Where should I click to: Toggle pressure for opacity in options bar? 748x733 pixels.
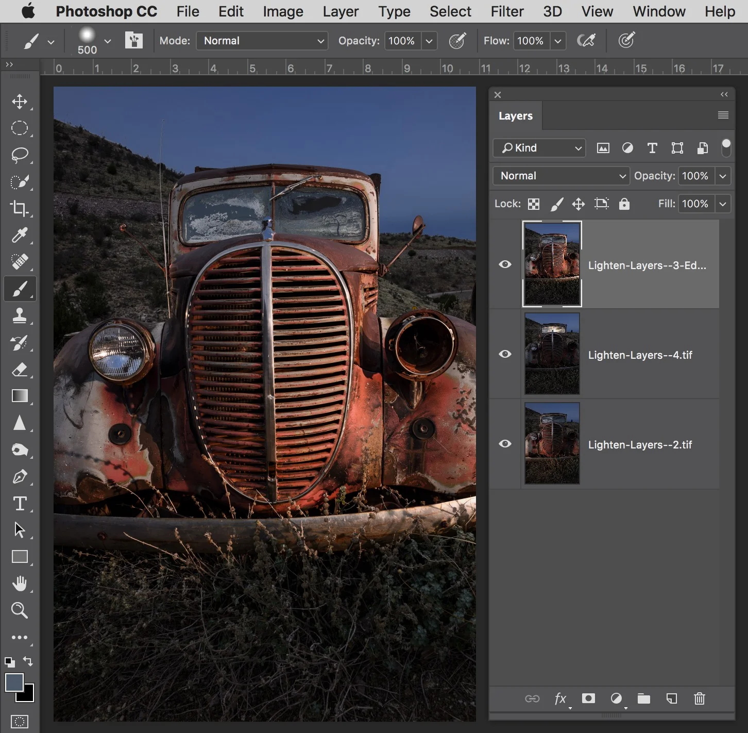[x=457, y=40]
